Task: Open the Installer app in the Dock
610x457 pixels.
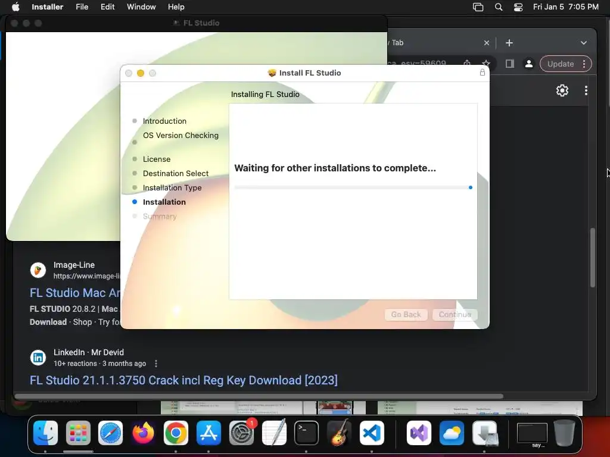Action: click(485, 433)
